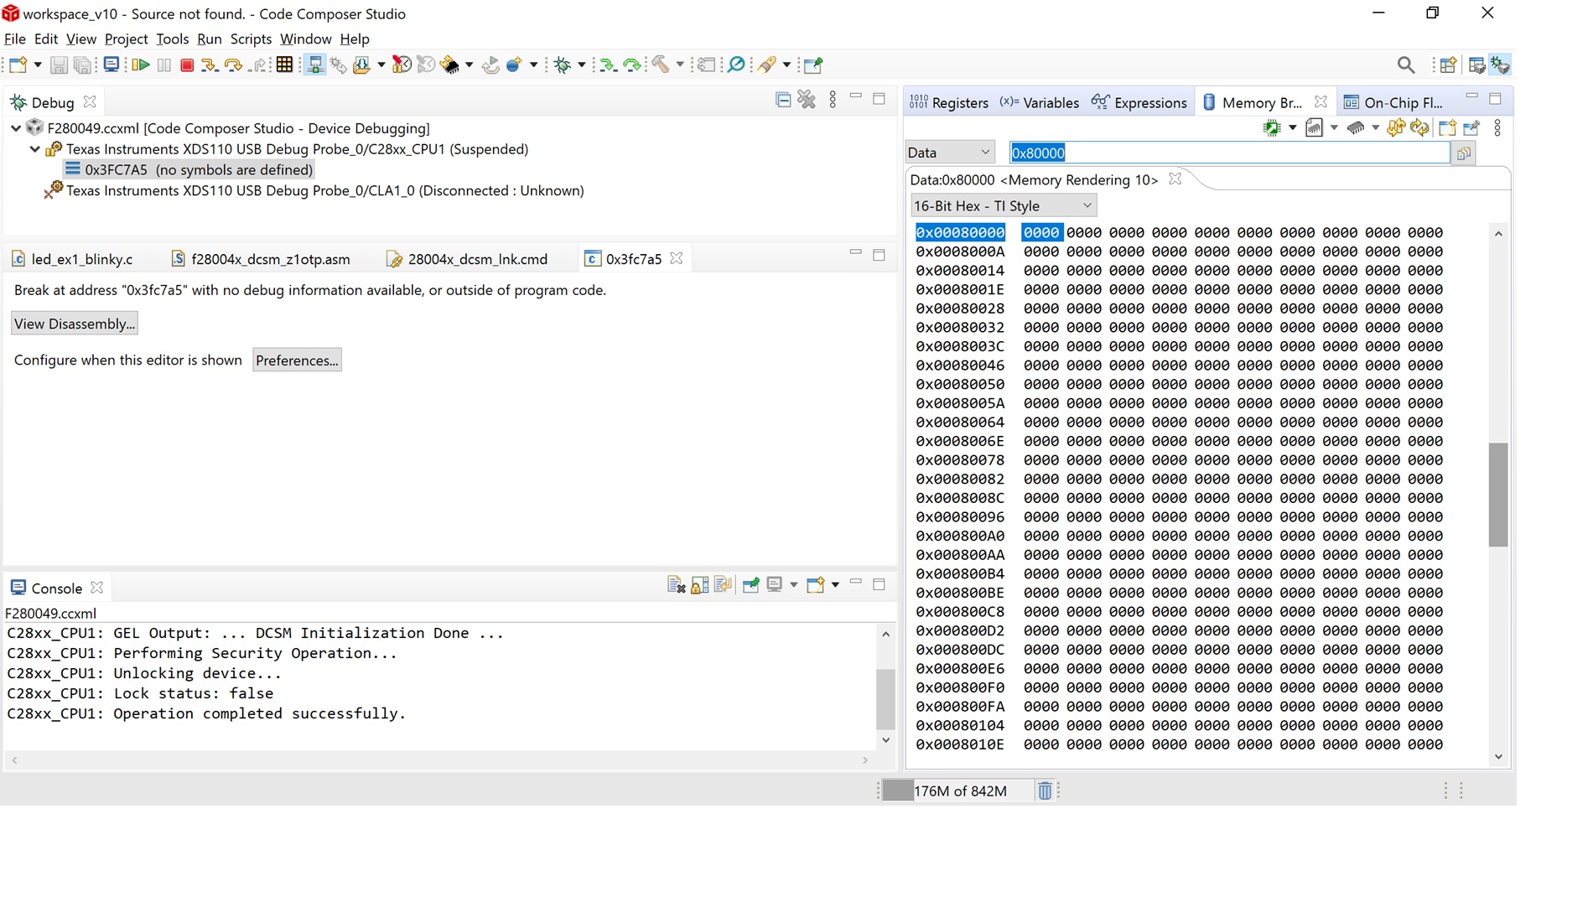Click the Build hammer icon in main toolbar
The image size is (1588, 902).
tap(662, 65)
